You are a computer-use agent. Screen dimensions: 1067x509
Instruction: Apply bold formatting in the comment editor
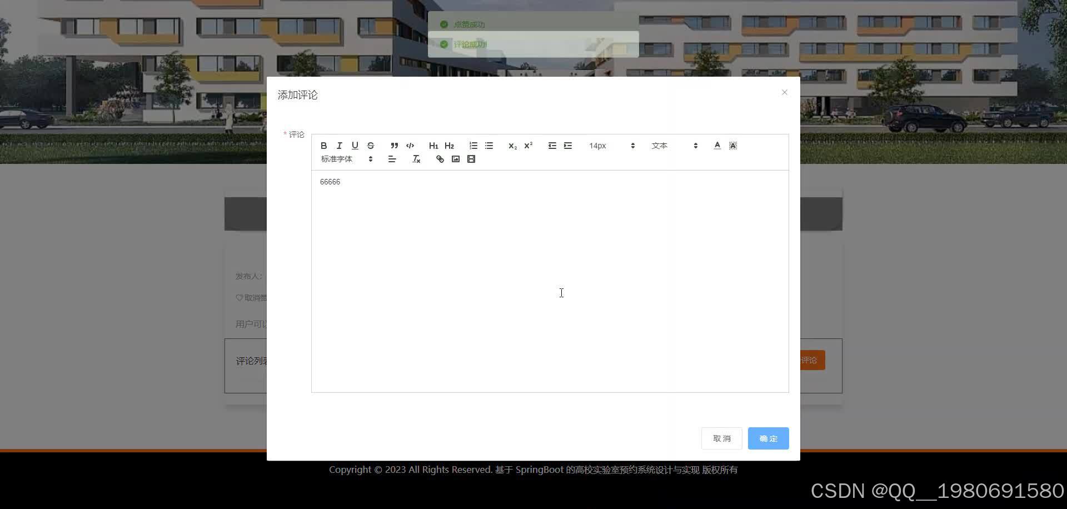[x=324, y=146]
